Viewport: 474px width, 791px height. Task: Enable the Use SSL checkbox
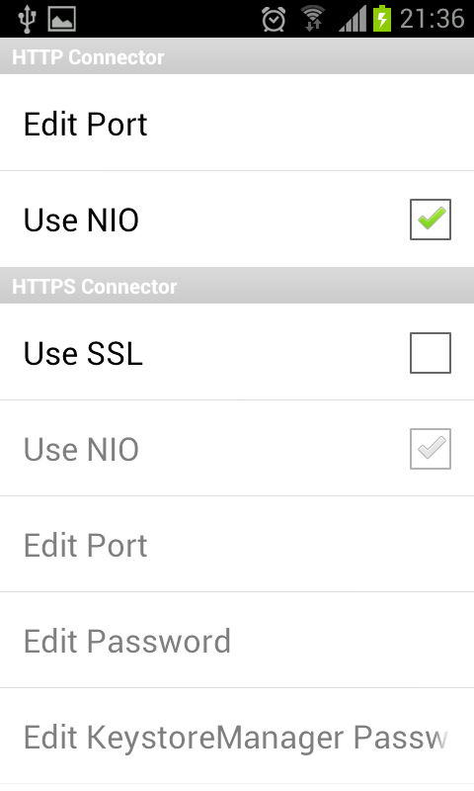coord(431,353)
